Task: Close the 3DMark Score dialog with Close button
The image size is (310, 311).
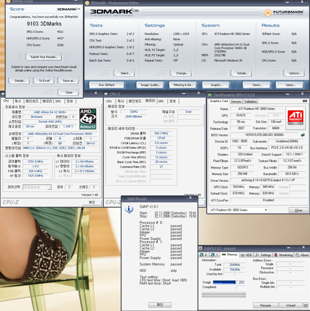Action: click(69, 92)
